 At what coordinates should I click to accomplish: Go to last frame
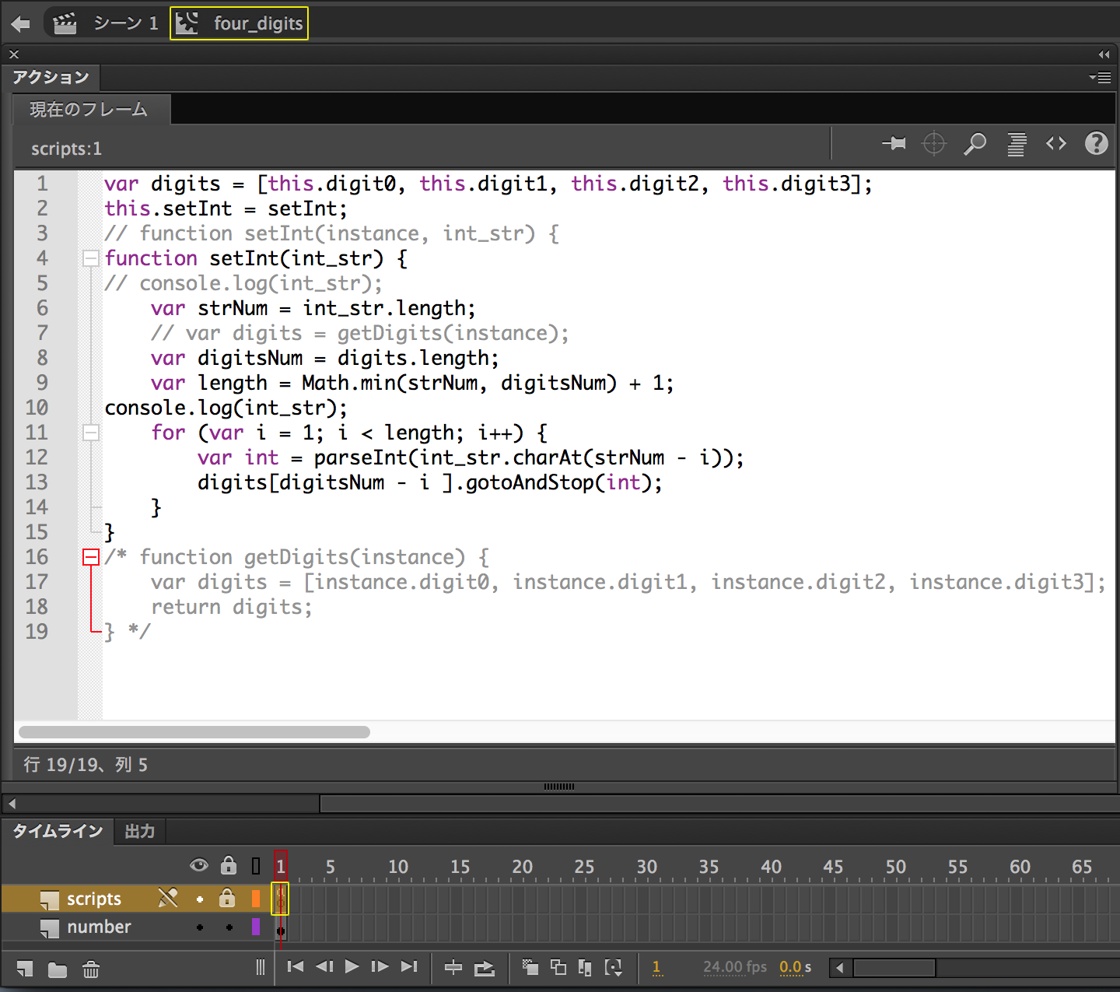pyautogui.click(x=409, y=966)
